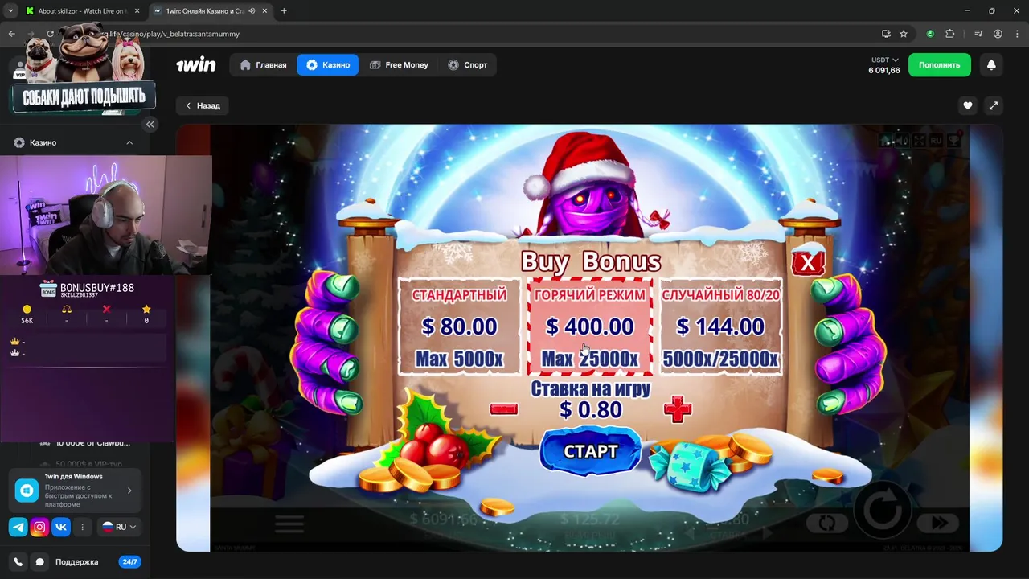1029x579 pixels.
Task: Open the Главная menu item
Action: pos(263,65)
